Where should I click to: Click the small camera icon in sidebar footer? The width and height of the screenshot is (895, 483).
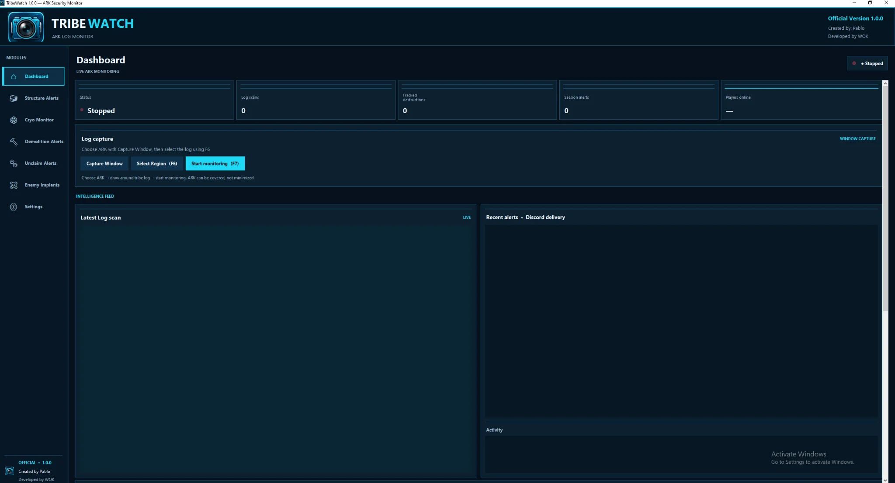pyautogui.click(x=10, y=471)
